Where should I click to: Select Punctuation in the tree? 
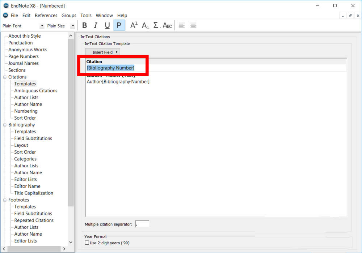(x=21, y=43)
